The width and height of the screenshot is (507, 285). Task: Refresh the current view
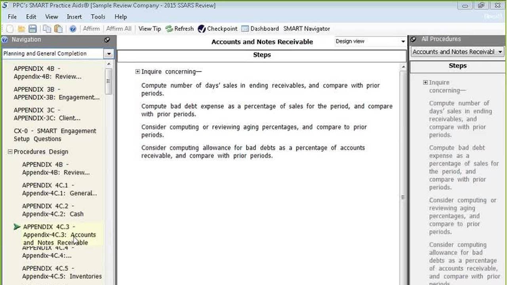(x=179, y=28)
